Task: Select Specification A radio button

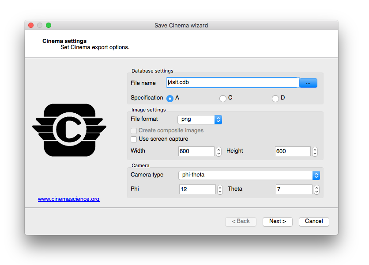Action: tap(169, 98)
